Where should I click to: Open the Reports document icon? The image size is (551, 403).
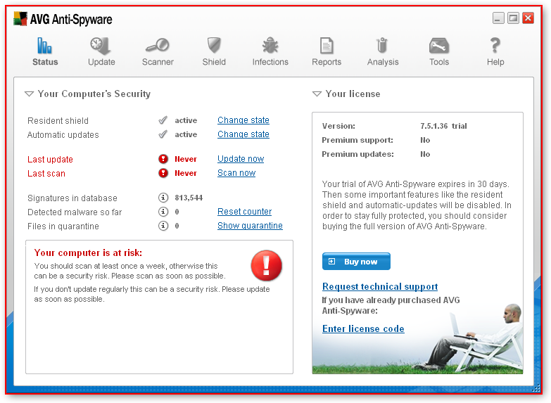(327, 46)
